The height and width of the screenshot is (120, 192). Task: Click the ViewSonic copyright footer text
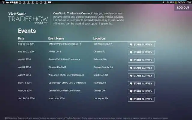86,118
